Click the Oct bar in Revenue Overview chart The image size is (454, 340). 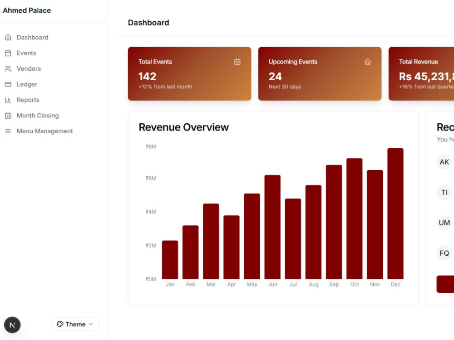pos(355,219)
